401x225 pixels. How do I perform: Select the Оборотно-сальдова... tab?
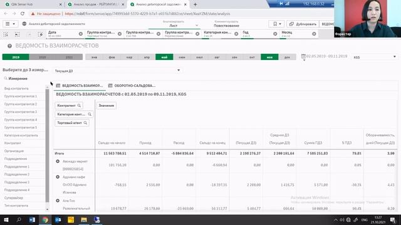[132, 86]
